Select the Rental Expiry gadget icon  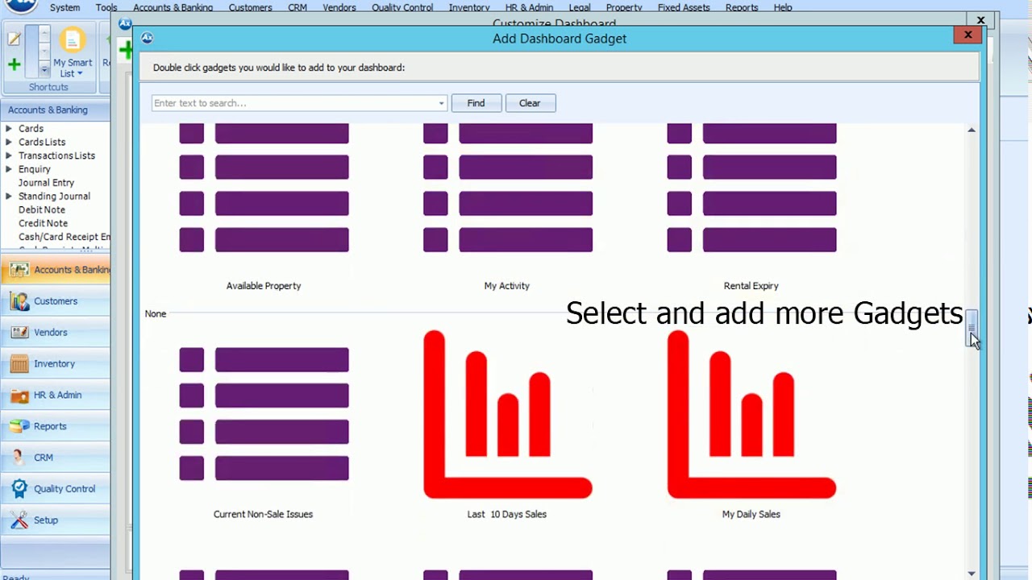[751, 189]
